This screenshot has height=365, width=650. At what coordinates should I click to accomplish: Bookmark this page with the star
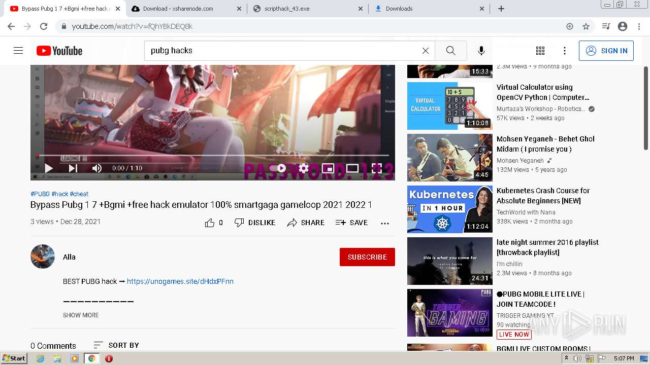586,26
